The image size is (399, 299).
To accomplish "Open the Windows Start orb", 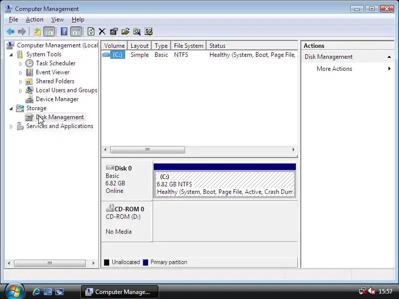I will pos(14,291).
